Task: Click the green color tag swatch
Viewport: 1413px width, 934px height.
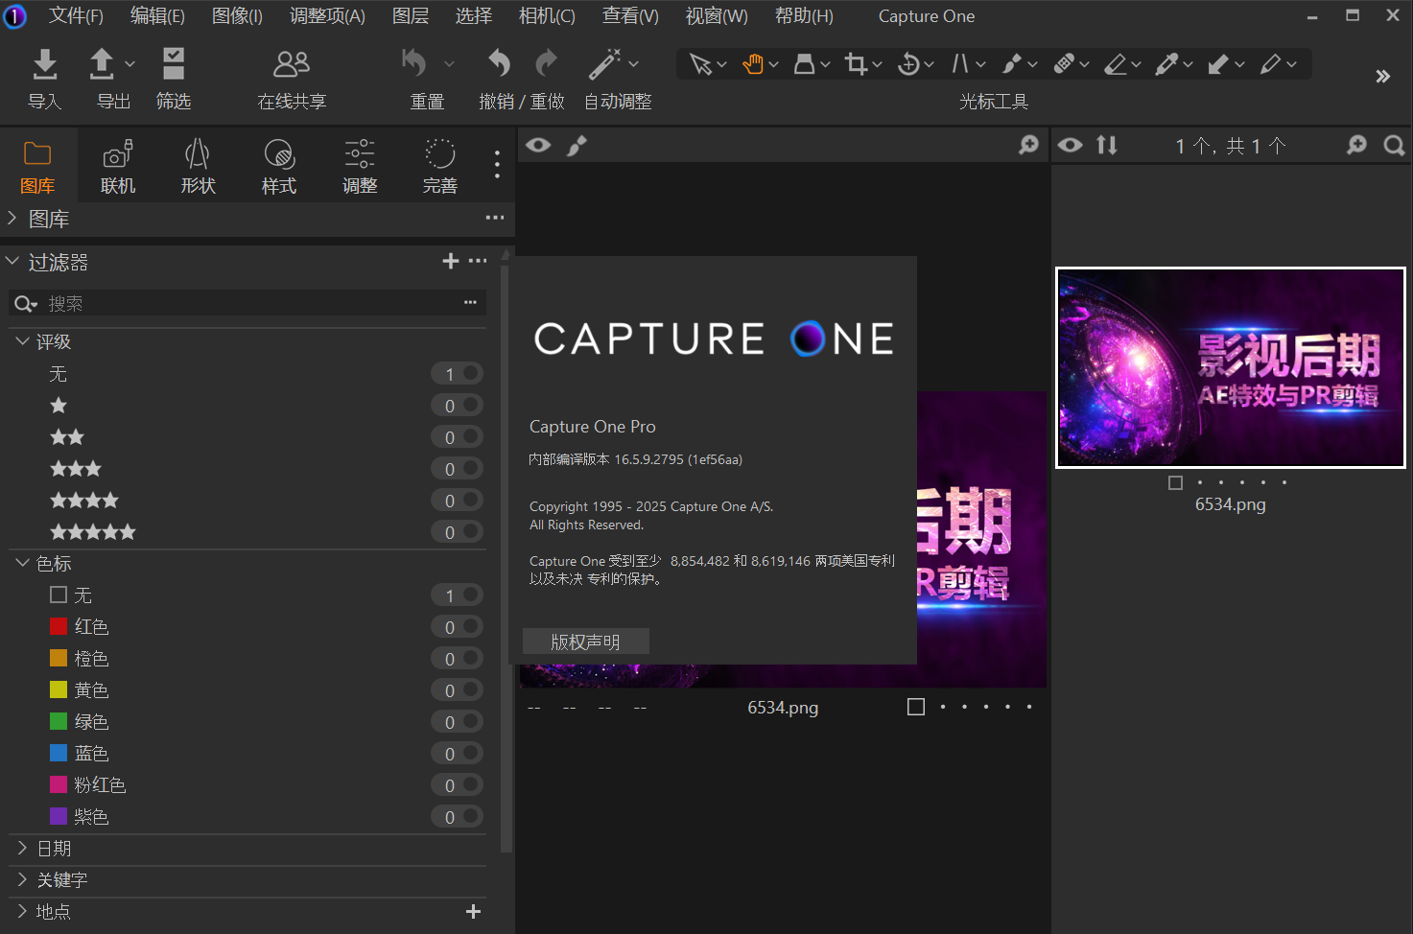Action: point(59,722)
